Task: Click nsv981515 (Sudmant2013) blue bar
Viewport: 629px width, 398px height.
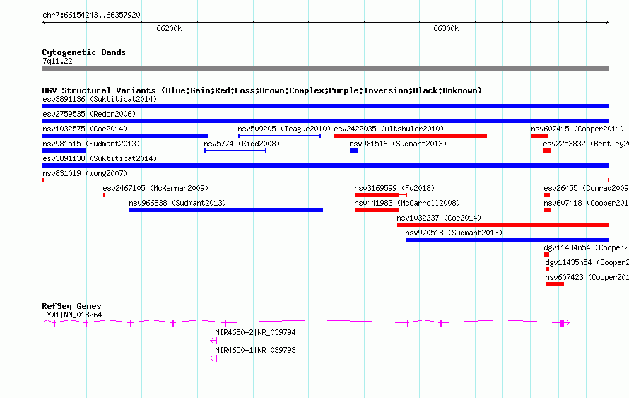Action: (64, 151)
